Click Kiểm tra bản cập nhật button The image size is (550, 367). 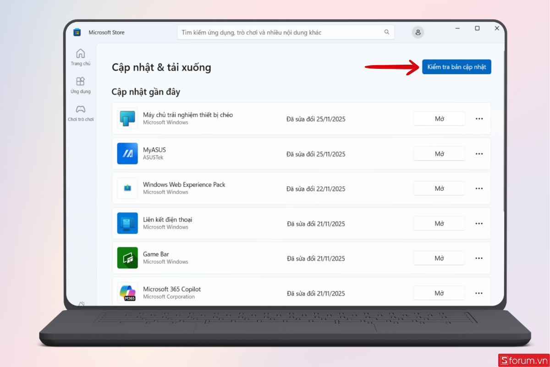coord(456,67)
